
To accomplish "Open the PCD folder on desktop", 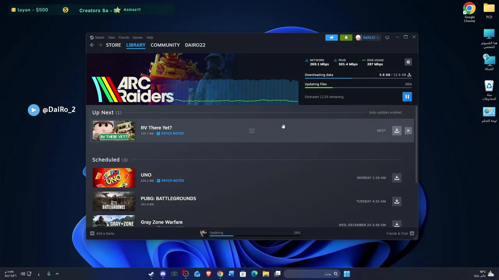I will [489, 11].
